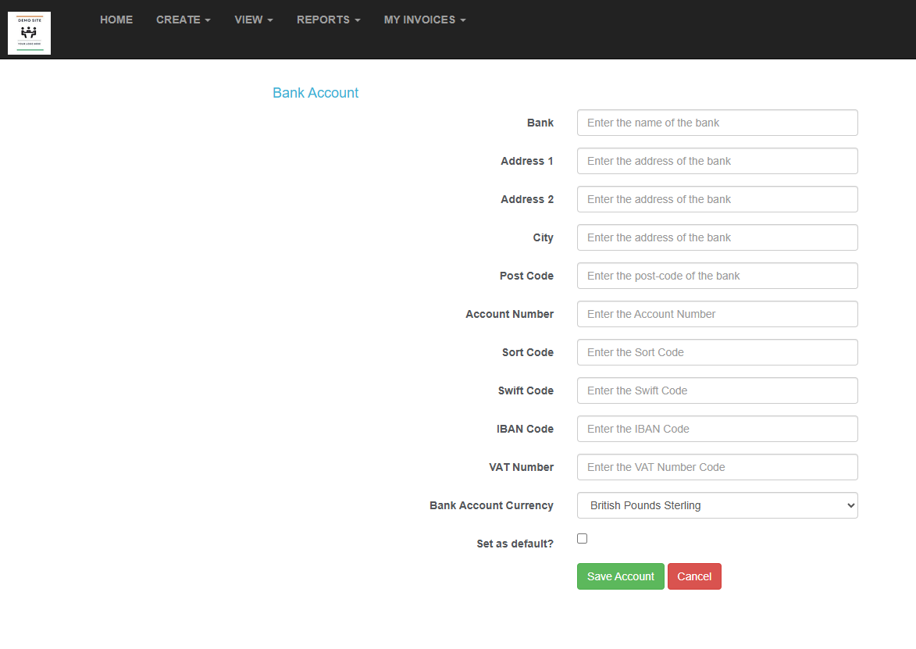
Task: Click the Post Code input field
Action: 718,276
